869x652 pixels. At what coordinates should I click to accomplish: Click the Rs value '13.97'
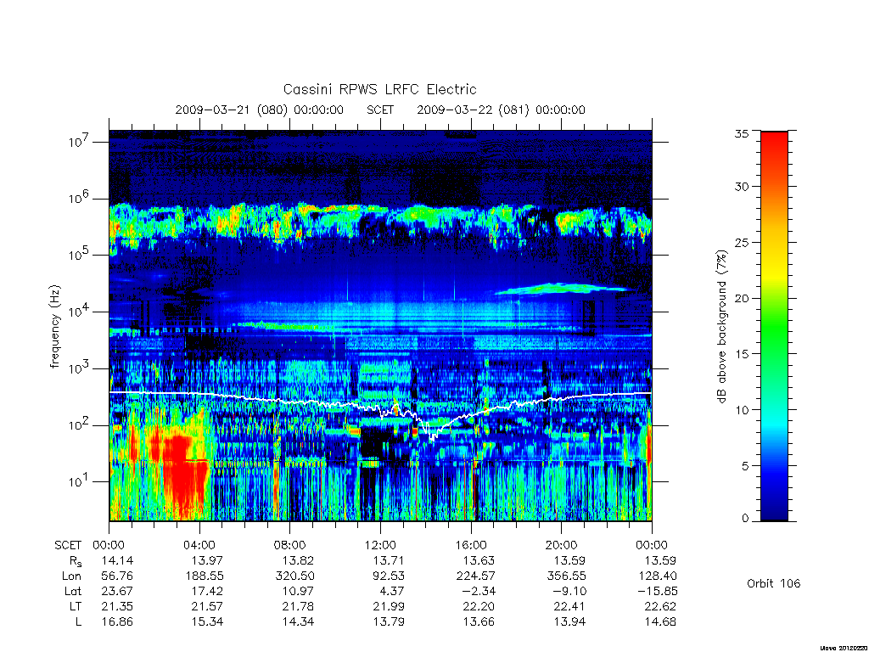pyautogui.click(x=208, y=560)
